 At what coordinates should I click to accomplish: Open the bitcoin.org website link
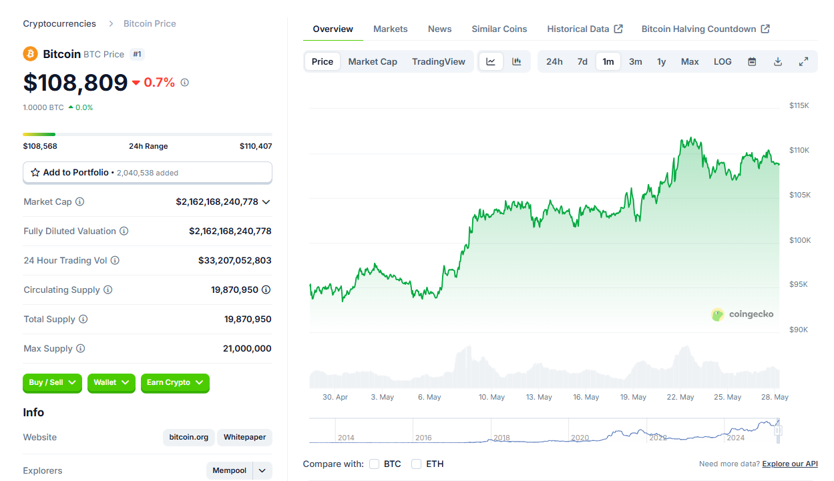pyautogui.click(x=189, y=438)
